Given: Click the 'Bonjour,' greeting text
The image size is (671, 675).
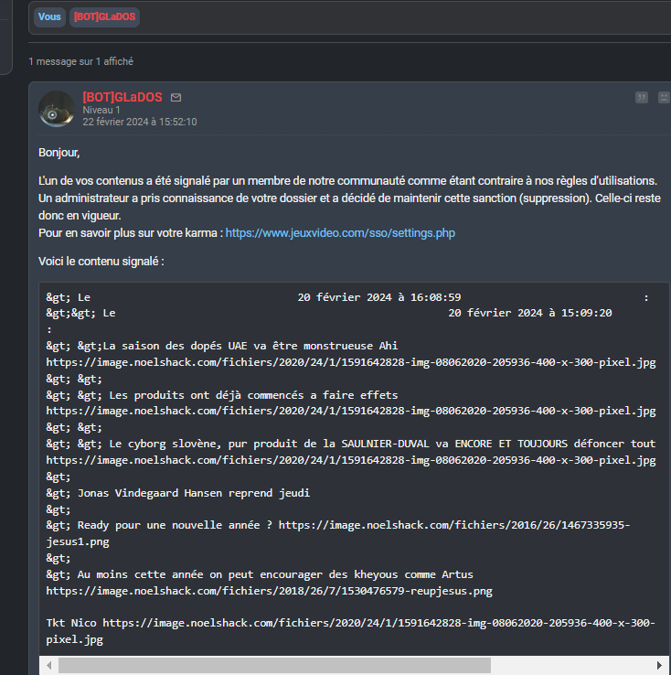Looking at the screenshot, I should point(59,152).
